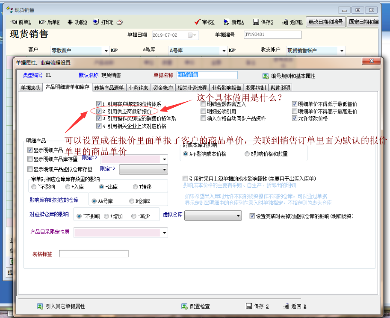This screenshot has width=390, height=318.
Task: Toggle the 引用供应商最新报价 checkbox
Action: pos(99,111)
